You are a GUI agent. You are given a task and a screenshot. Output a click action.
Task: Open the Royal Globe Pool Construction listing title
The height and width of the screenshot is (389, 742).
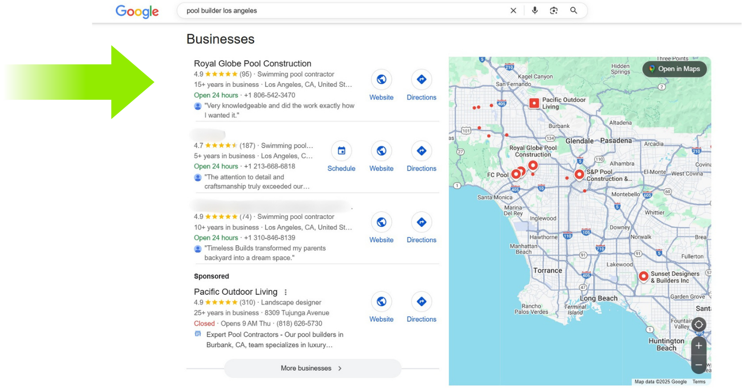coord(253,63)
